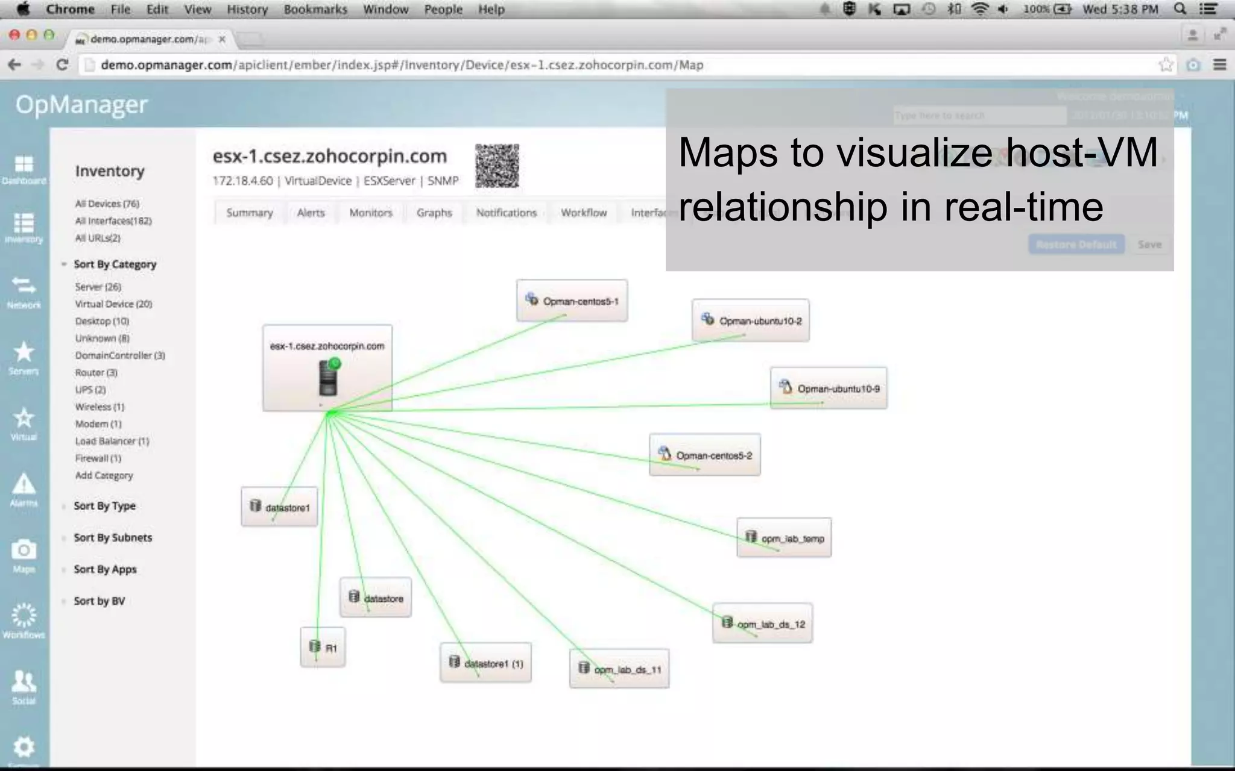1235x771 pixels.
Task: Filter by Router (3) category
Action: tap(96, 372)
